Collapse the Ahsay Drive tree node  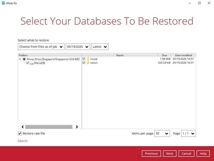click(20, 59)
